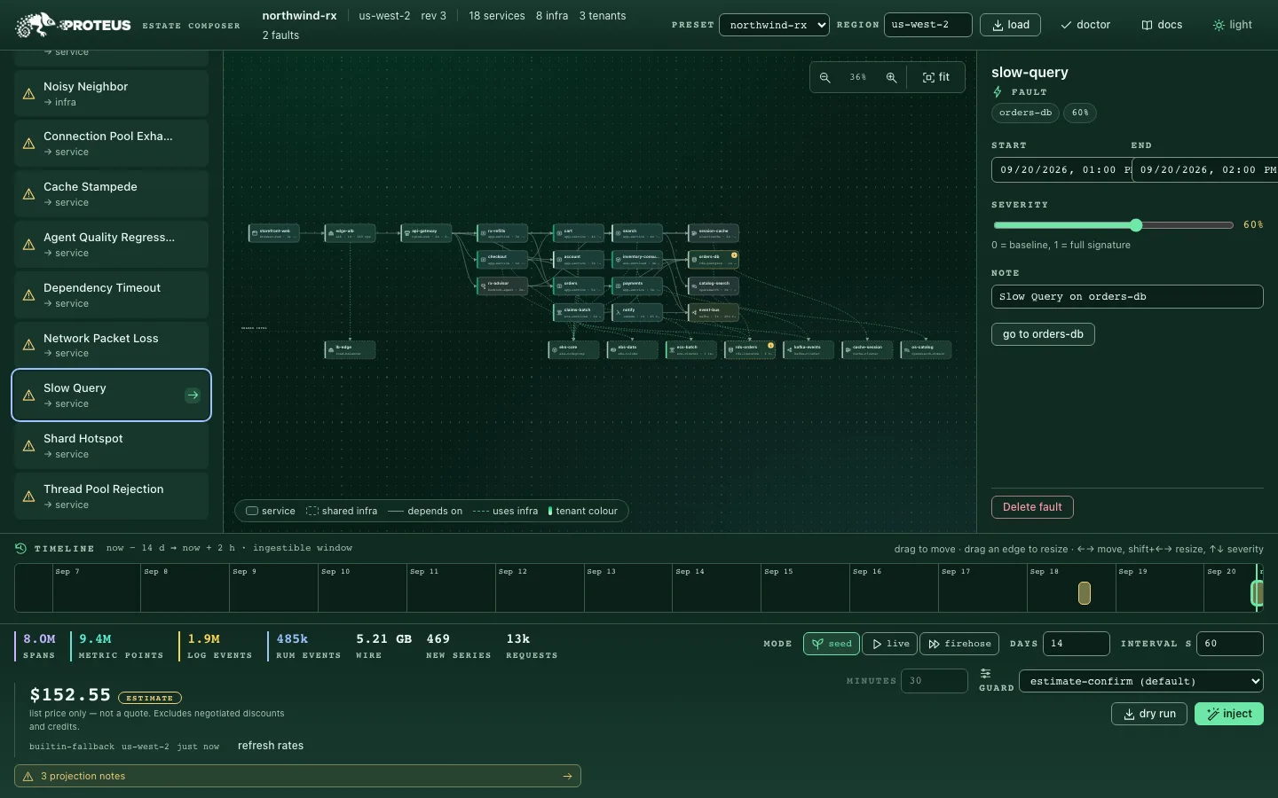Switch to light theme

pyautogui.click(x=1233, y=25)
